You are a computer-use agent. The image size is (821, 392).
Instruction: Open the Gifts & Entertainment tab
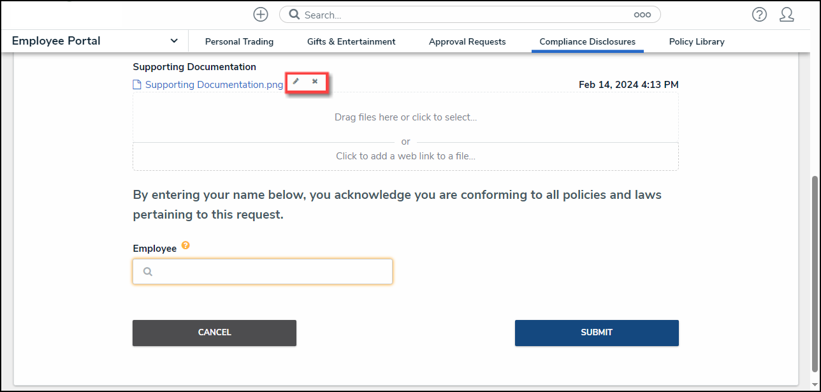(351, 41)
